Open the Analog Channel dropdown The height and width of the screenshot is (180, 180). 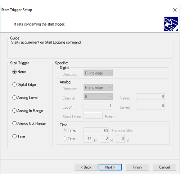pyautogui.click(x=98, y=96)
